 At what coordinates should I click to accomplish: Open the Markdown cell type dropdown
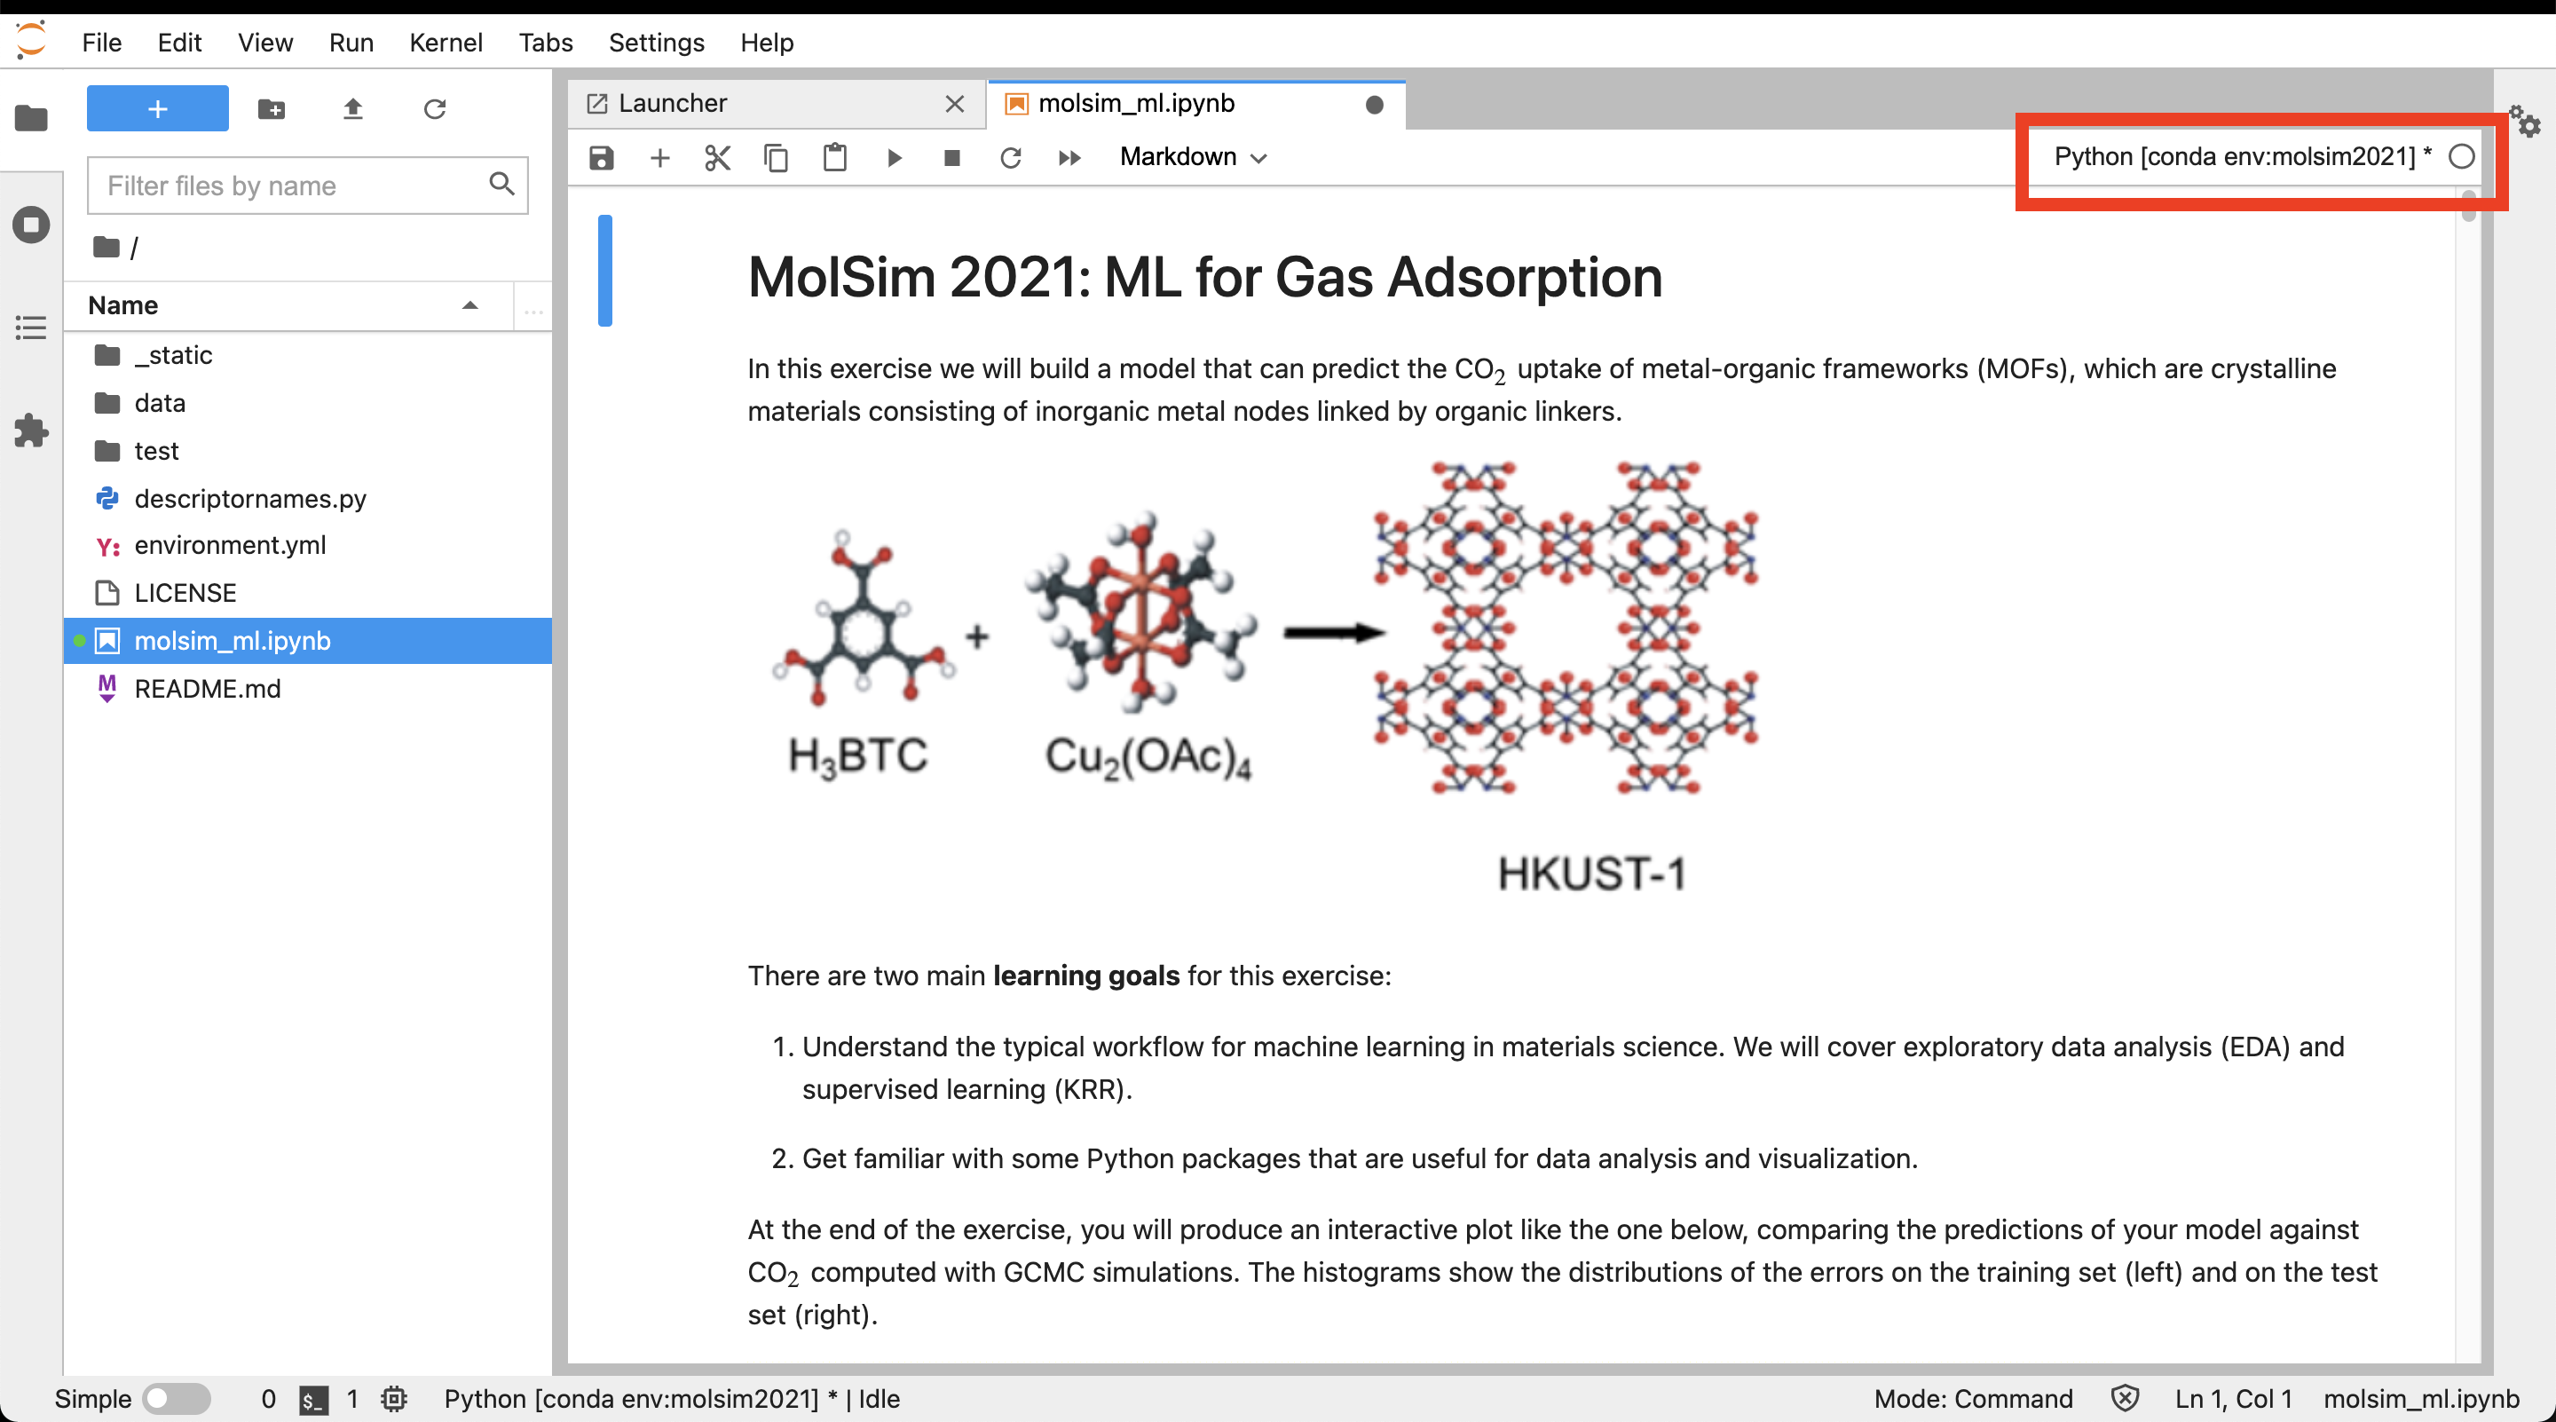1193,157
